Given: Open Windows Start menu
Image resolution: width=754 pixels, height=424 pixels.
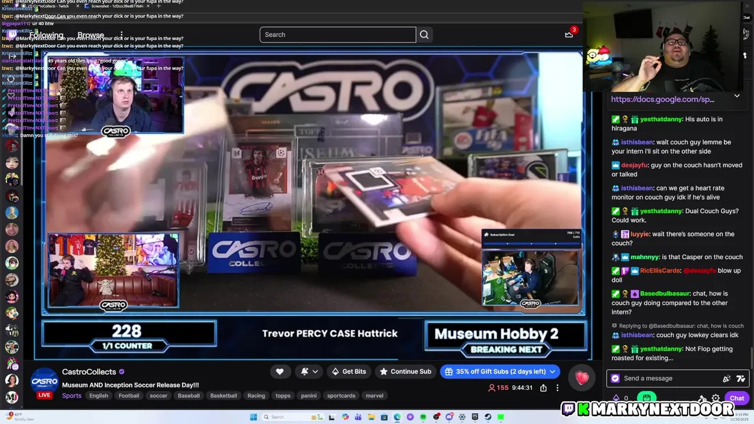Looking at the screenshot, I should [253, 417].
